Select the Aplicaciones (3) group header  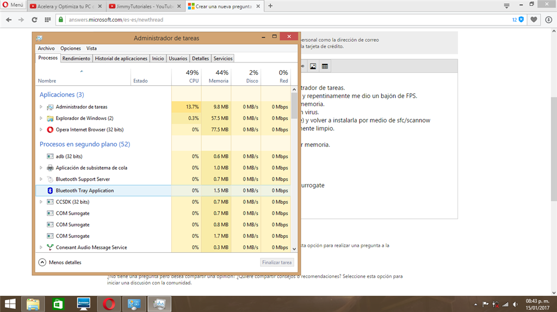[62, 94]
